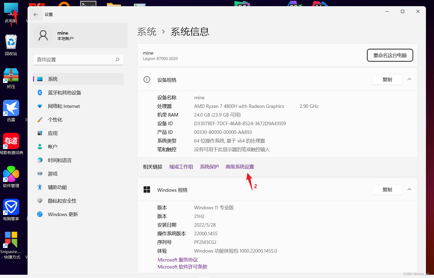434x278 pixels.
Task: Select 网易有道词典 desktop icon
Action: tap(11, 144)
